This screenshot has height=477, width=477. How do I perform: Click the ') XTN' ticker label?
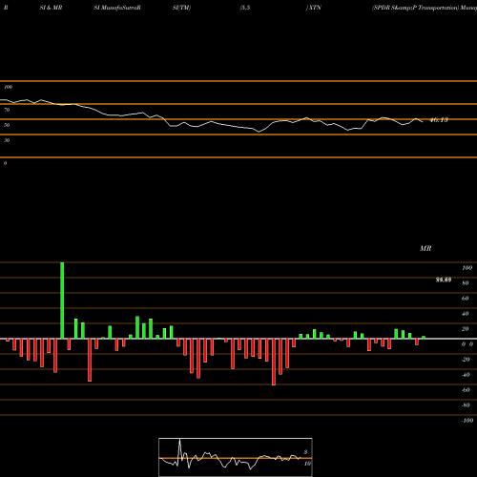pyautogui.click(x=313, y=8)
